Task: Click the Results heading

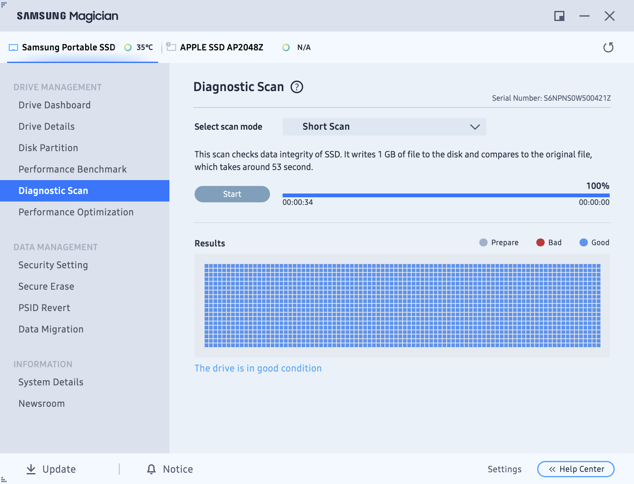Action: point(210,243)
